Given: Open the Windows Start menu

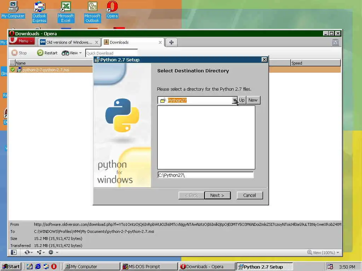Looking at the screenshot, I should (x=11, y=267).
